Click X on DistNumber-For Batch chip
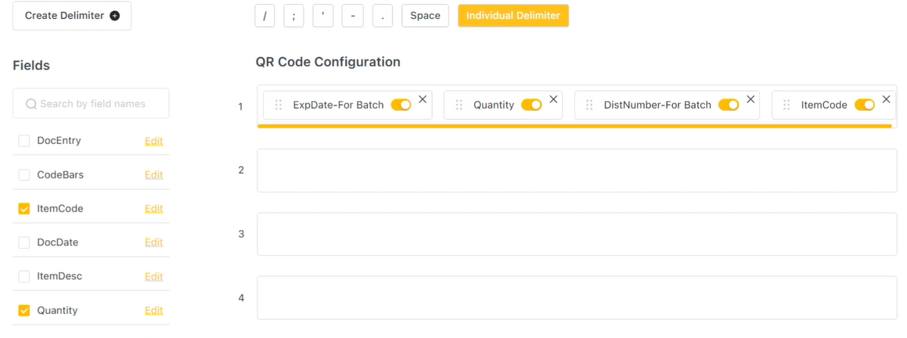Image resolution: width=907 pixels, height=338 pixels. 750,99
